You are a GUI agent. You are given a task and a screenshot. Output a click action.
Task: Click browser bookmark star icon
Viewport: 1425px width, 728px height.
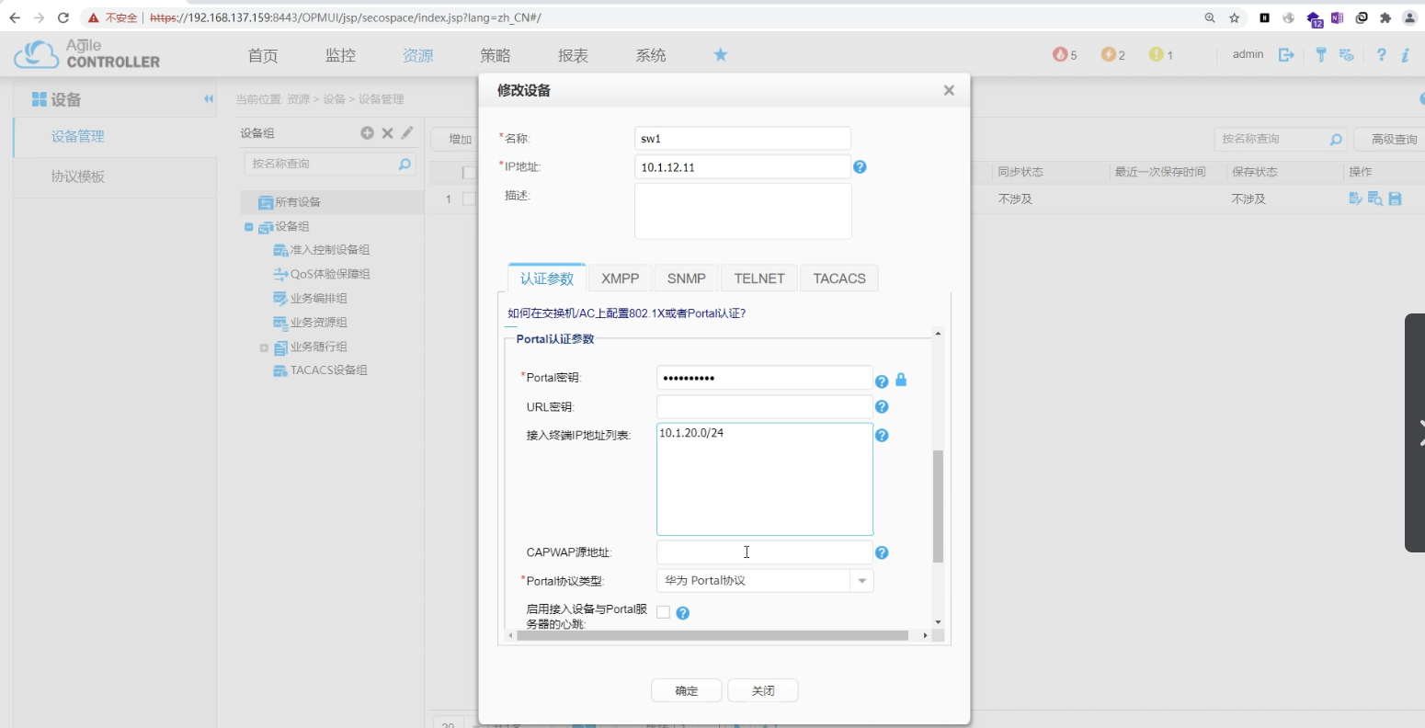1235,17
